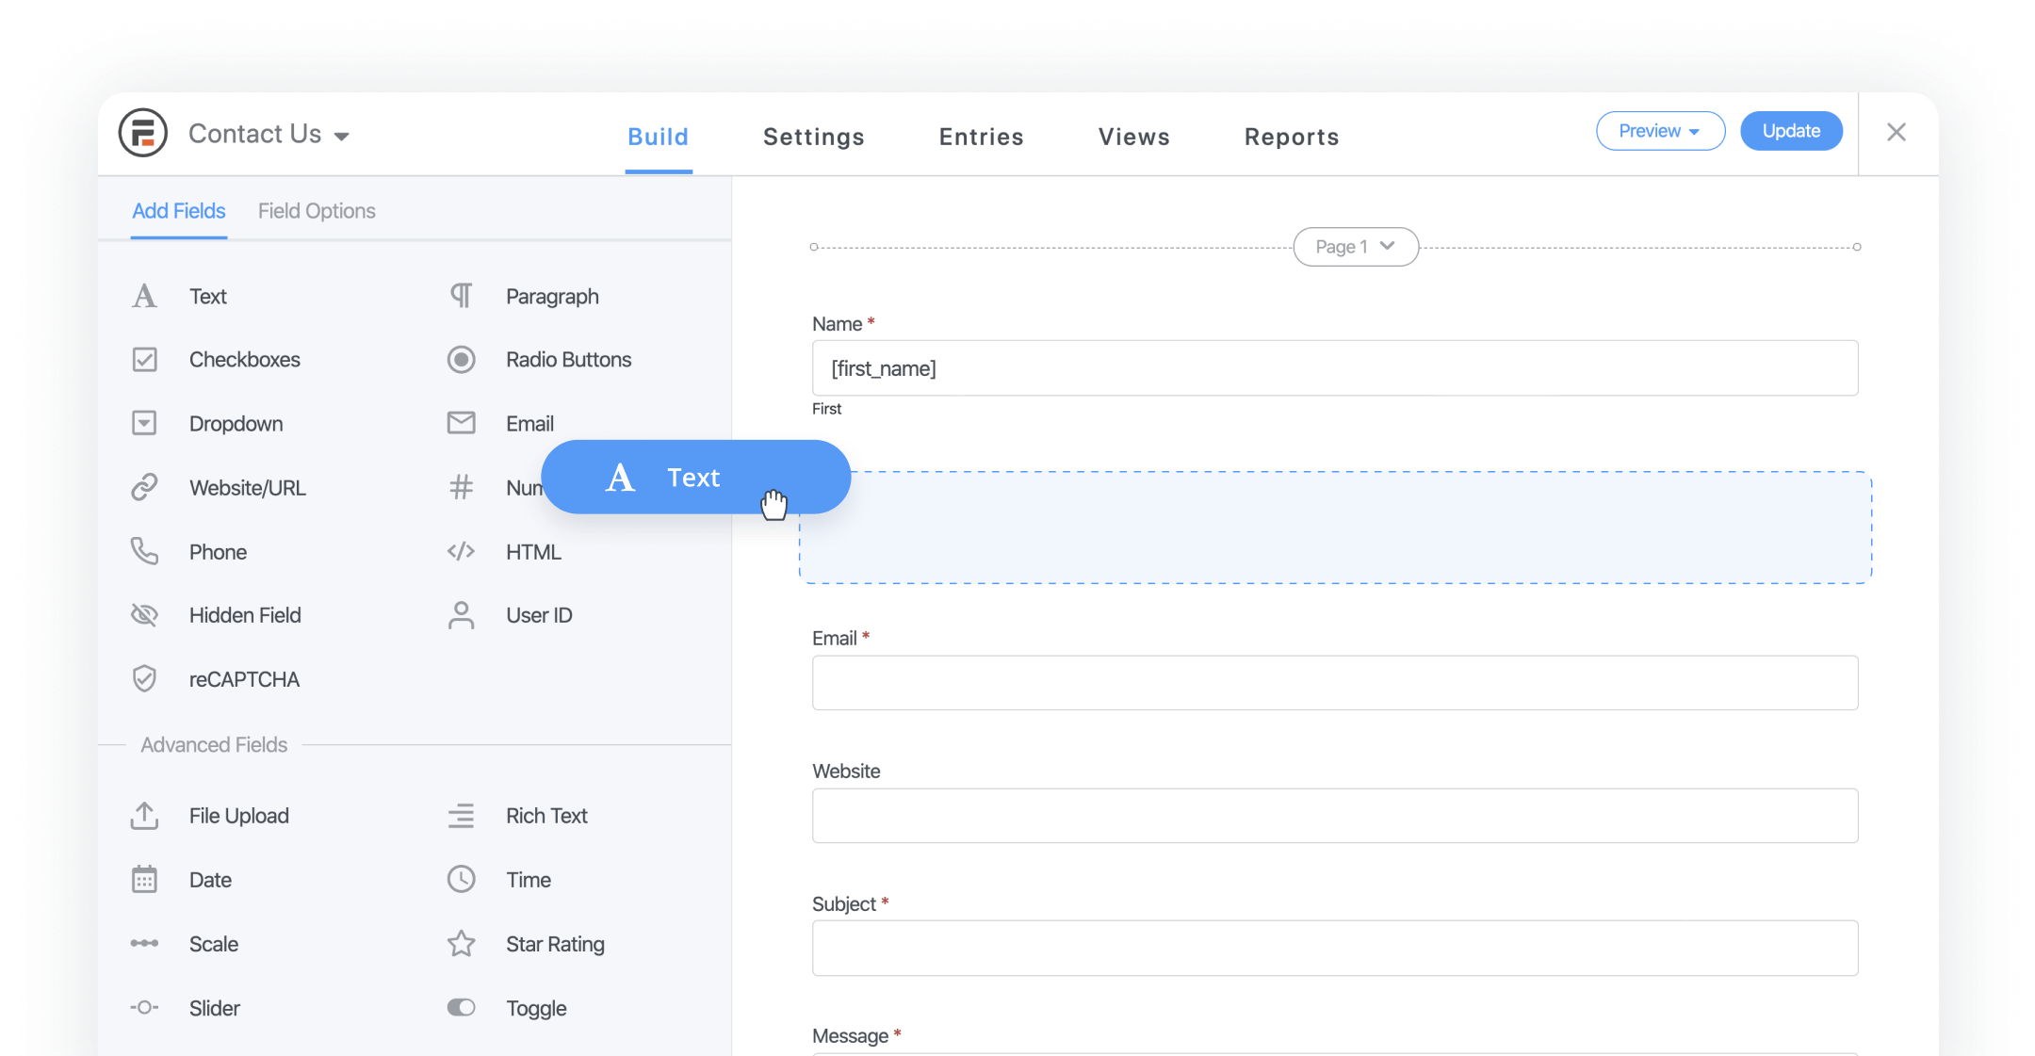Click the Email field icon in sidebar
This screenshot has width=2035, height=1056.
coord(461,424)
